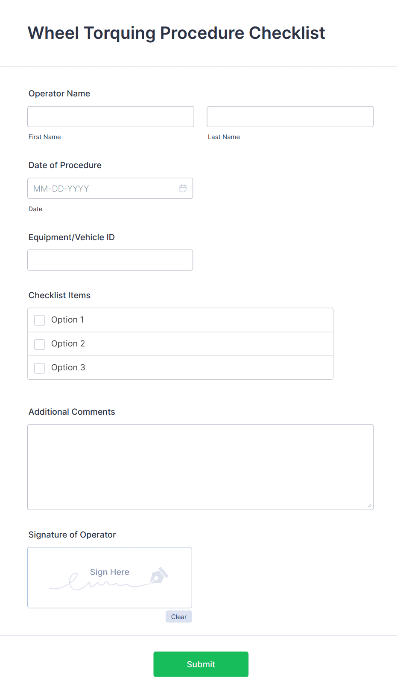Click the Last Name input field
This screenshot has width=397, height=698.
[290, 116]
